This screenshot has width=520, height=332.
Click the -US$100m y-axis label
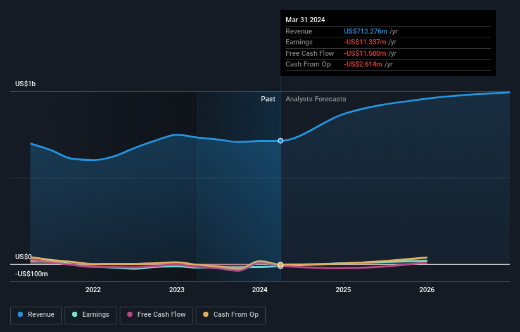tap(31, 274)
